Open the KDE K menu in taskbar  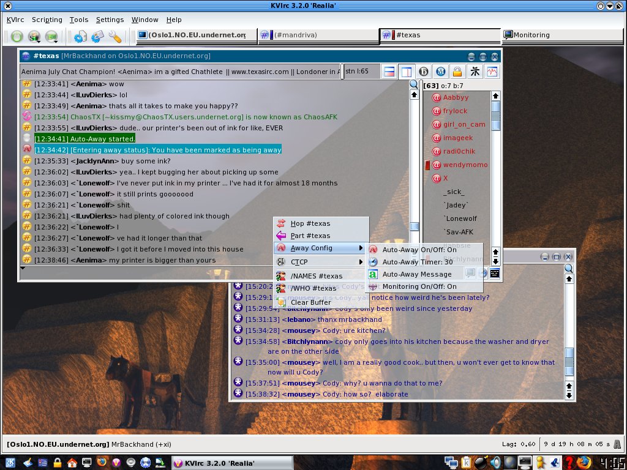(10, 463)
